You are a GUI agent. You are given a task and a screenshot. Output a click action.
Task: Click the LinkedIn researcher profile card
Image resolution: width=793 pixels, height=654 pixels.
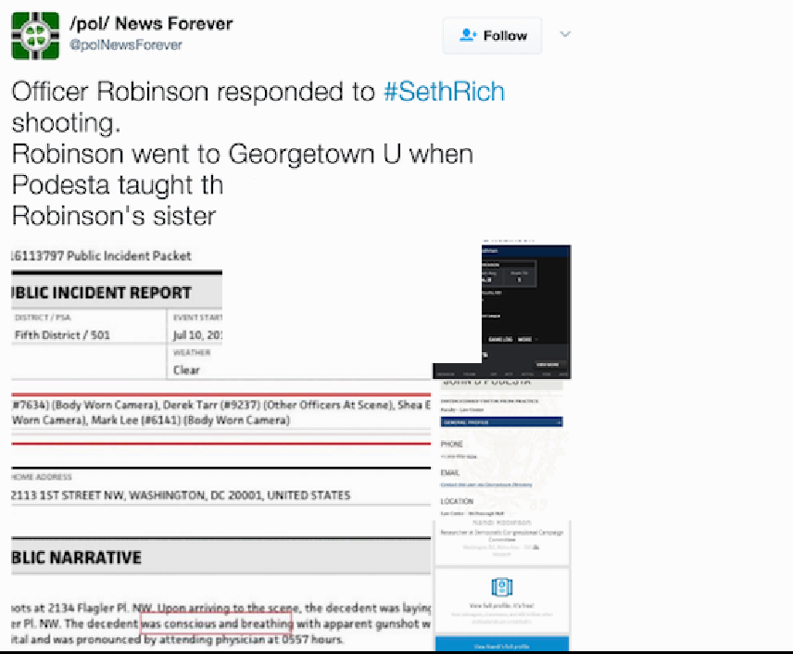coord(502,541)
